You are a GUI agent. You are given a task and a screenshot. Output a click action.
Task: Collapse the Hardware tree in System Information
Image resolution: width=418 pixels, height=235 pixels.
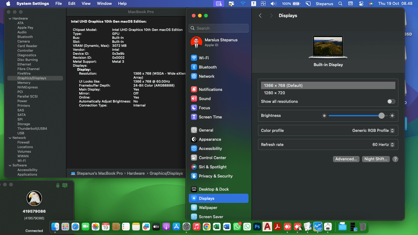[10, 18]
